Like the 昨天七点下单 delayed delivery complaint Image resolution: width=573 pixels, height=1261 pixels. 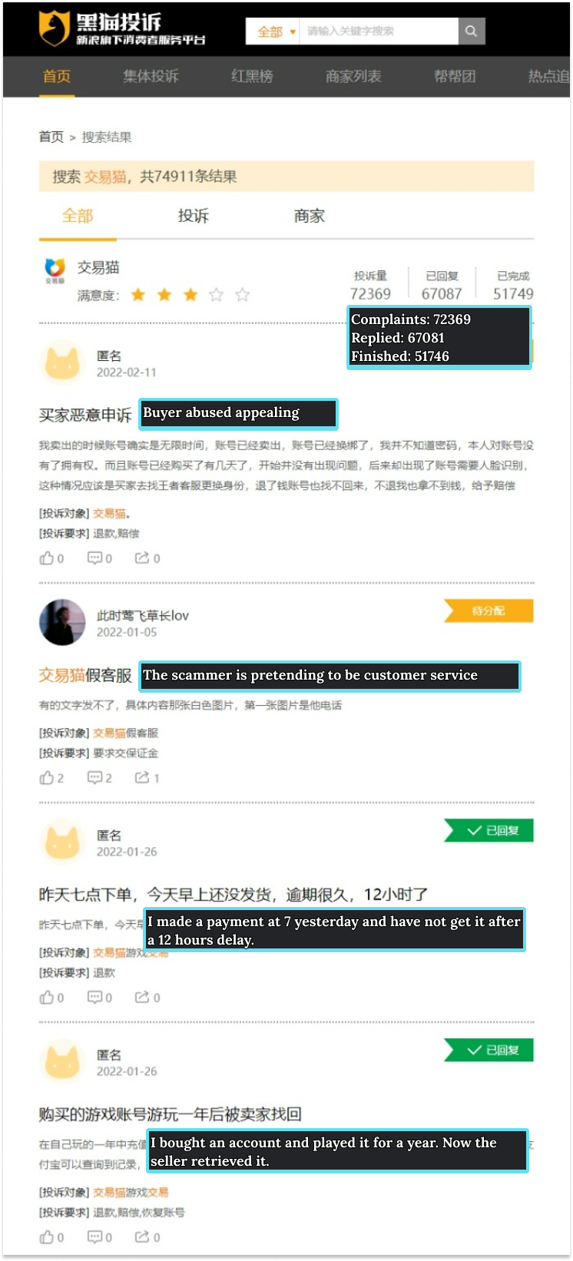coord(52,998)
